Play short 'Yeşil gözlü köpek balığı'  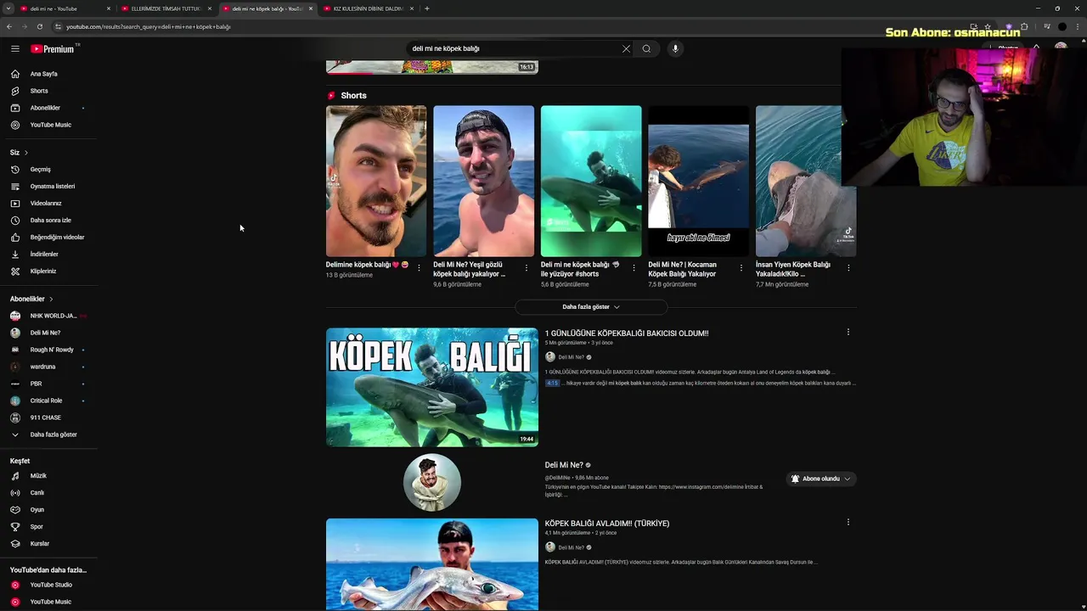point(484,181)
